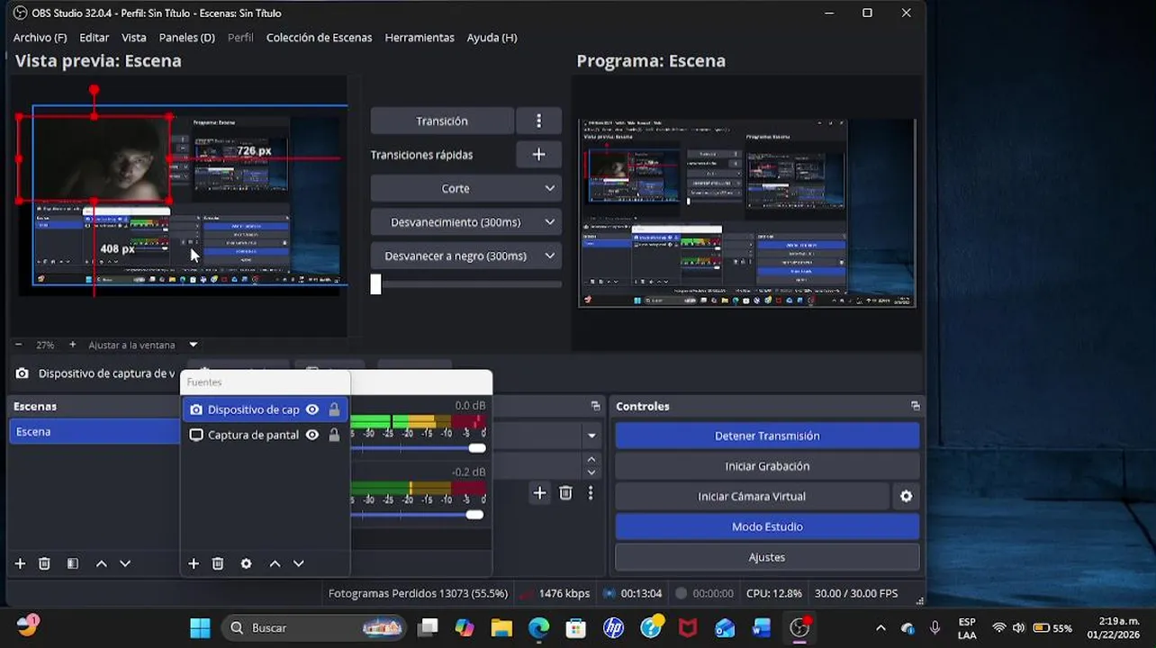Add quick transition with plus button

(x=538, y=155)
